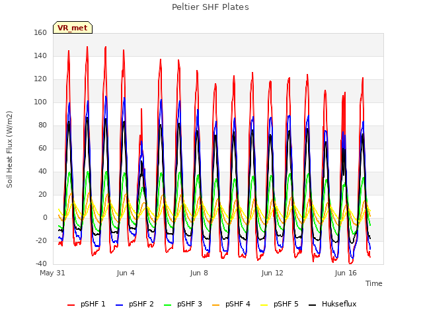Click the Jun 12 x-axis label
Viewport: 423px width, 317px height.
coord(272,273)
